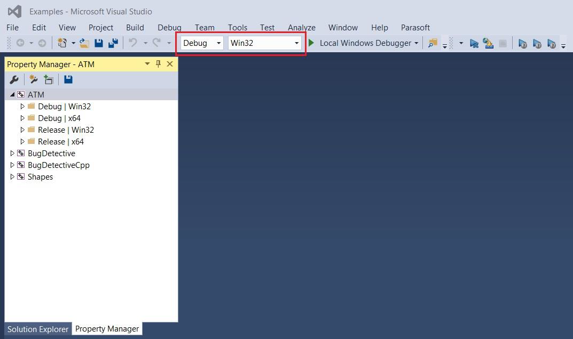
Task: Expand the Release | Win32 folder
Action: (x=22, y=130)
